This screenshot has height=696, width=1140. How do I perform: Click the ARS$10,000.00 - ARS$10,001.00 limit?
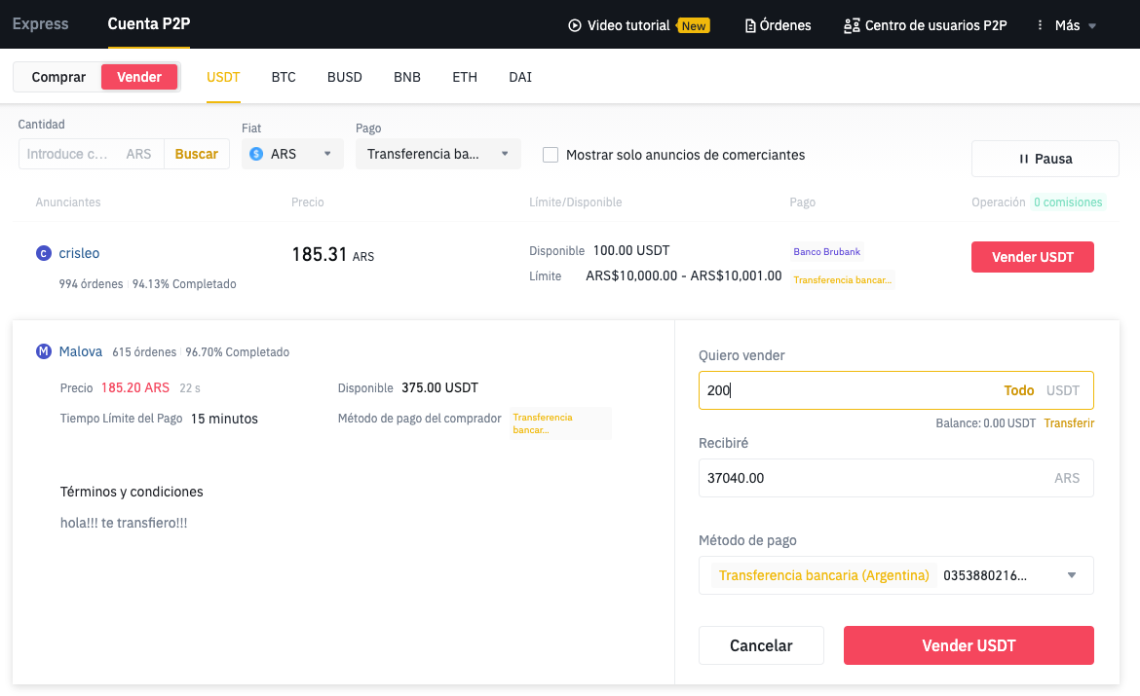(683, 276)
